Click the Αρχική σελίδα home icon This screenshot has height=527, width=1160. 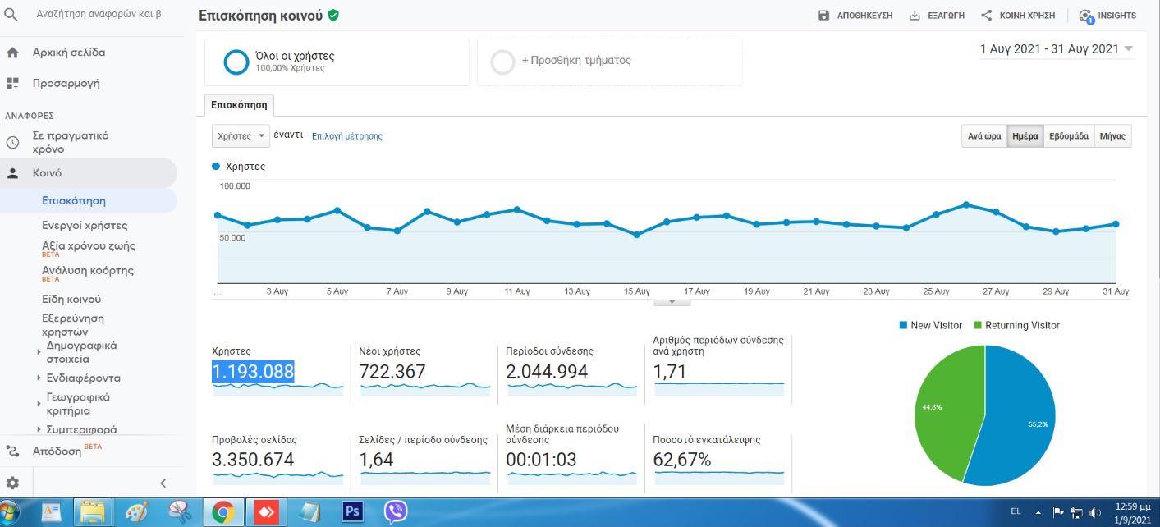pyautogui.click(x=12, y=53)
